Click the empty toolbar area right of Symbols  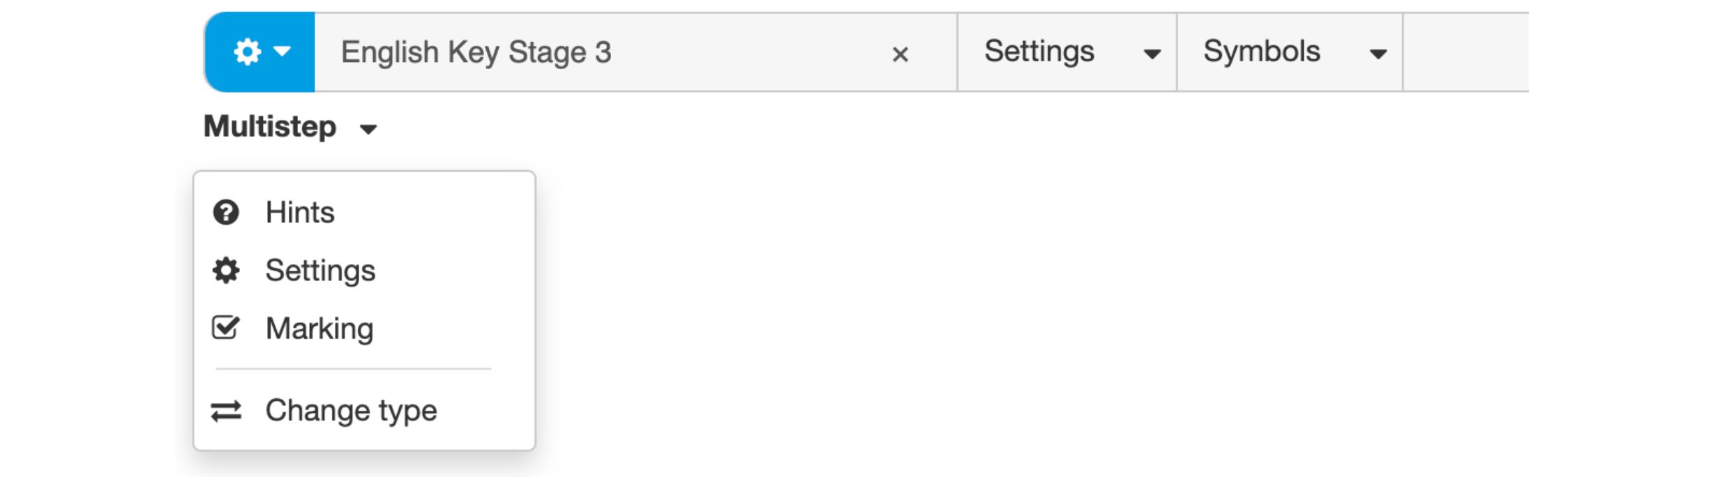tap(1465, 52)
